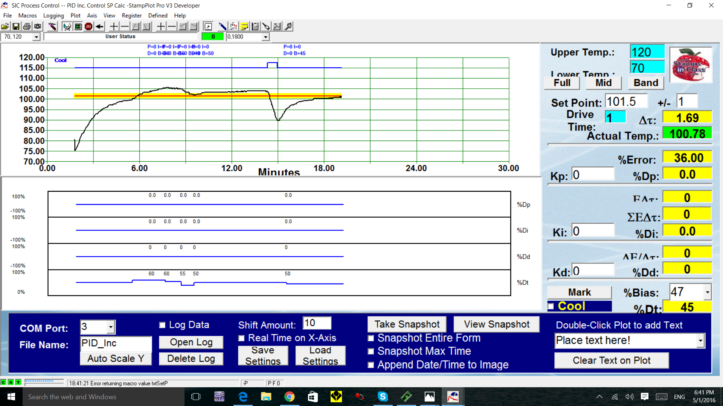Click the Delete Log button
Viewport: 723px width, 406px height.
coord(191,359)
